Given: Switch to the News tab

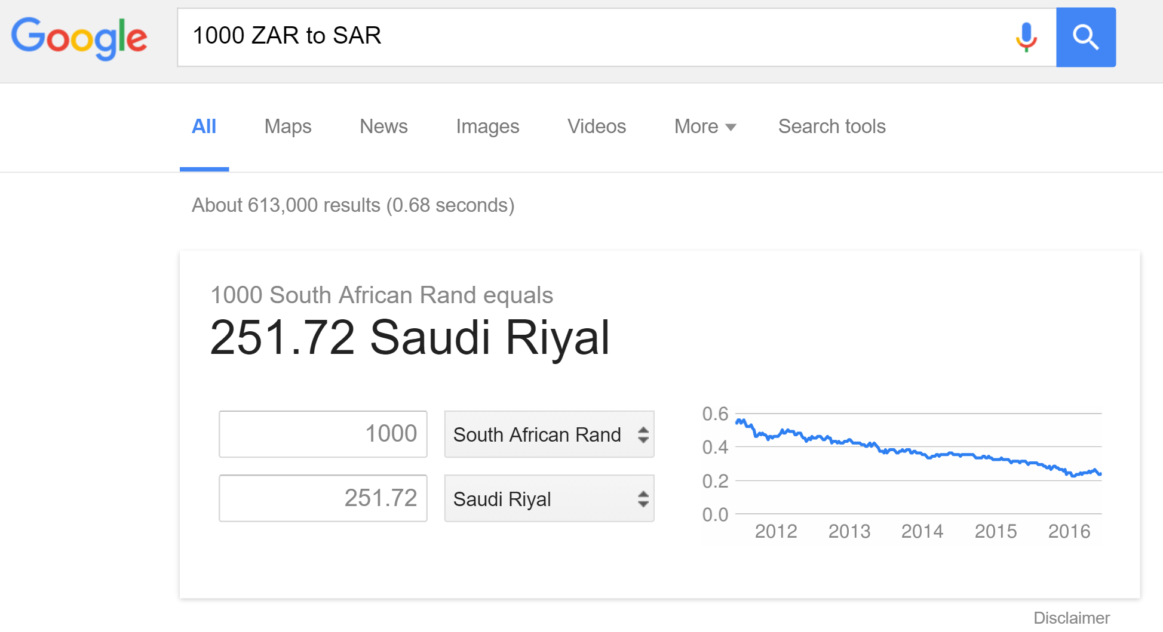Looking at the screenshot, I should point(383,127).
